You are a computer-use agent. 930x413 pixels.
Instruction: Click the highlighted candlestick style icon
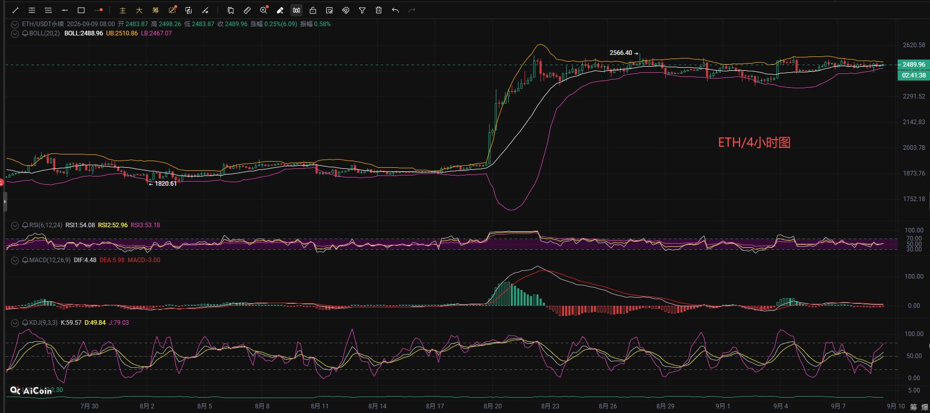pos(296,10)
